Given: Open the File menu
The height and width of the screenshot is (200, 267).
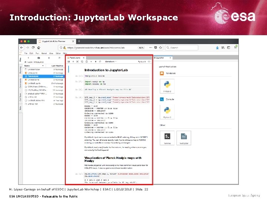Looking at the screenshot, I should pos(26,53).
